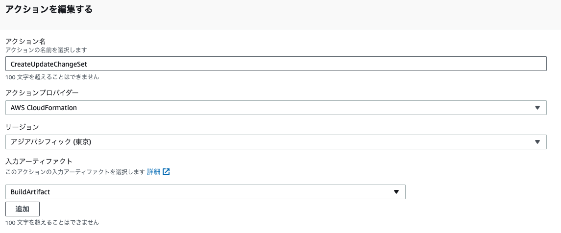Click the external link icon beside 詳細
The height and width of the screenshot is (233, 561).
(x=166, y=172)
